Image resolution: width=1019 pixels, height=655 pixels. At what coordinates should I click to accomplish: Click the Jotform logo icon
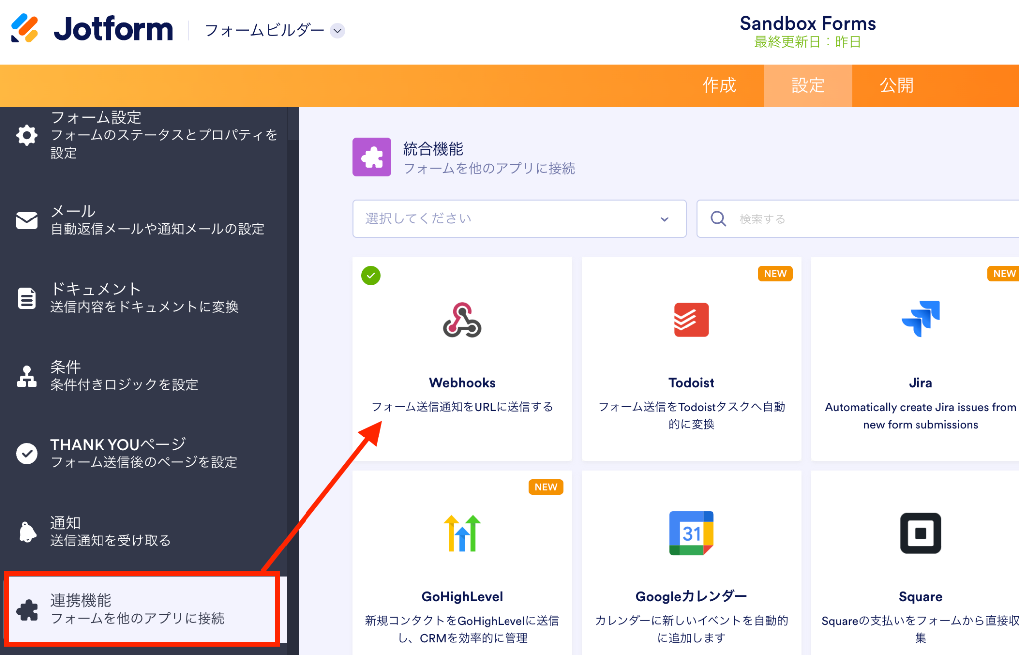point(25,29)
